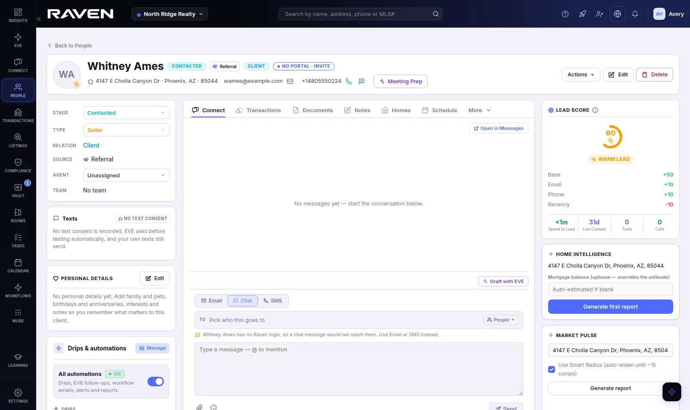Go Back to People
This screenshot has height=410, width=690.
click(x=70, y=45)
